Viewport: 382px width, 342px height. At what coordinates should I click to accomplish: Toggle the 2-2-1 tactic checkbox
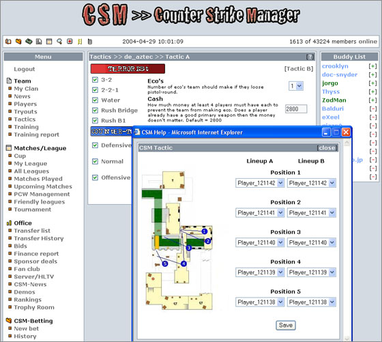(95, 90)
